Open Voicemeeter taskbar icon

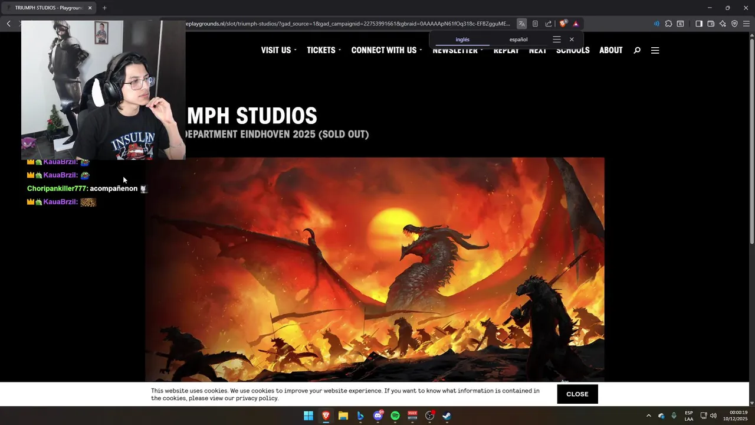click(x=412, y=416)
